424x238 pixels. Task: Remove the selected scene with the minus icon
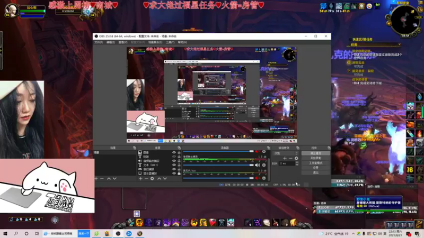point(102,179)
